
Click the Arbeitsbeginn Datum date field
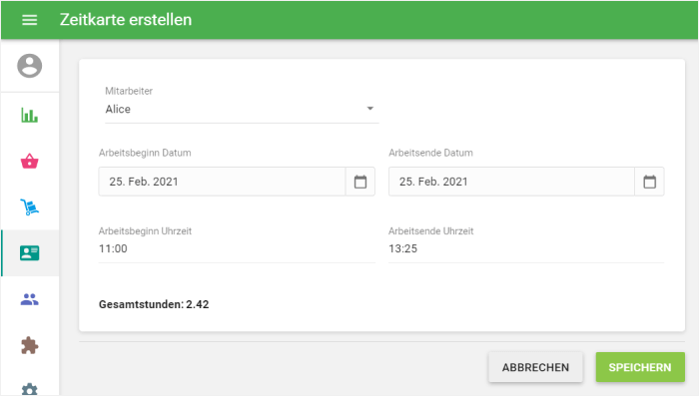click(222, 182)
